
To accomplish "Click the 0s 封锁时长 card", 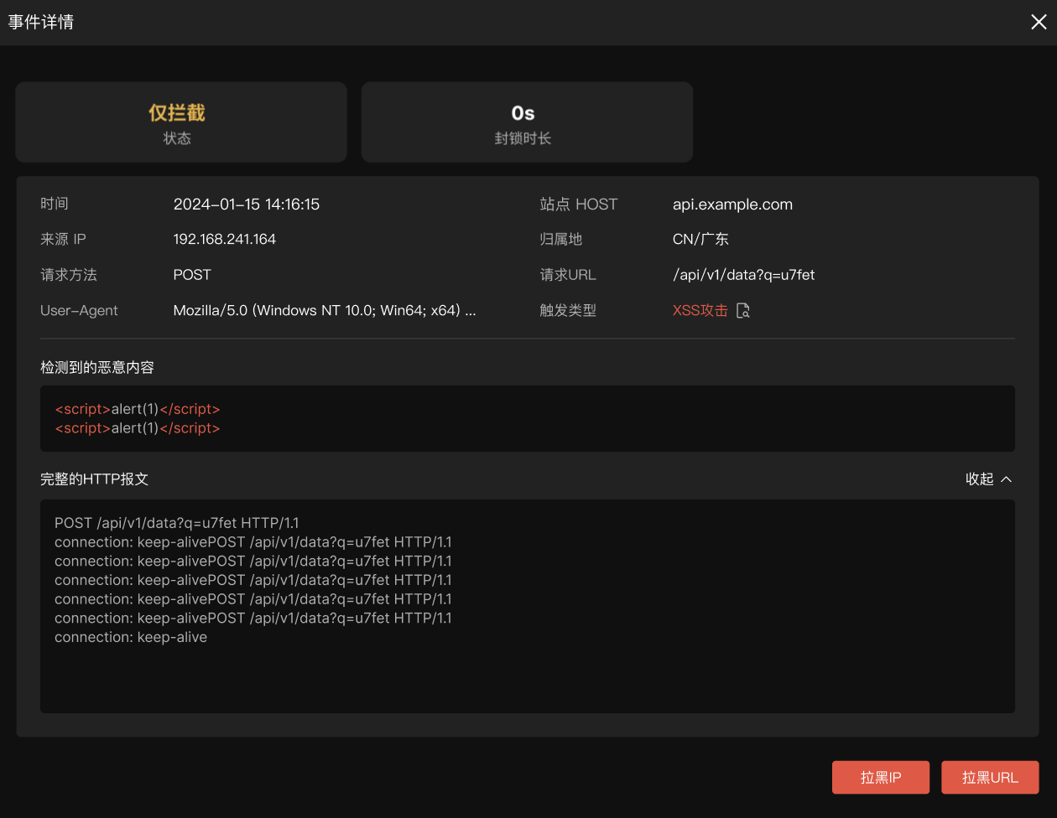I will (x=527, y=122).
